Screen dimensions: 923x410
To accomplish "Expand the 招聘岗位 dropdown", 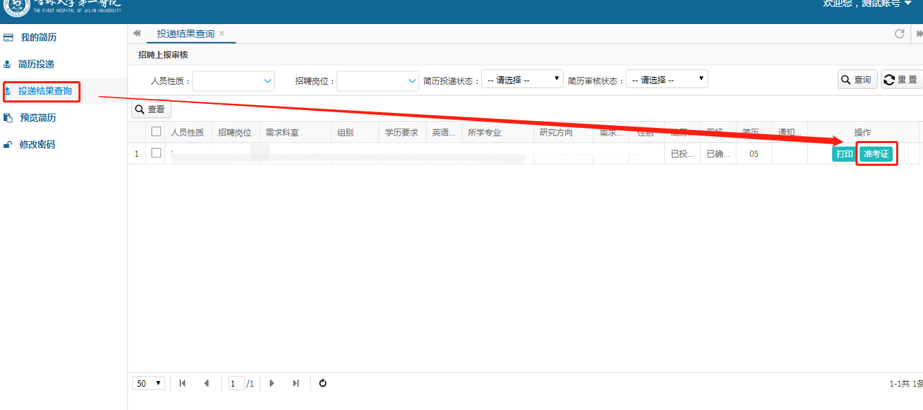I will (x=412, y=81).
